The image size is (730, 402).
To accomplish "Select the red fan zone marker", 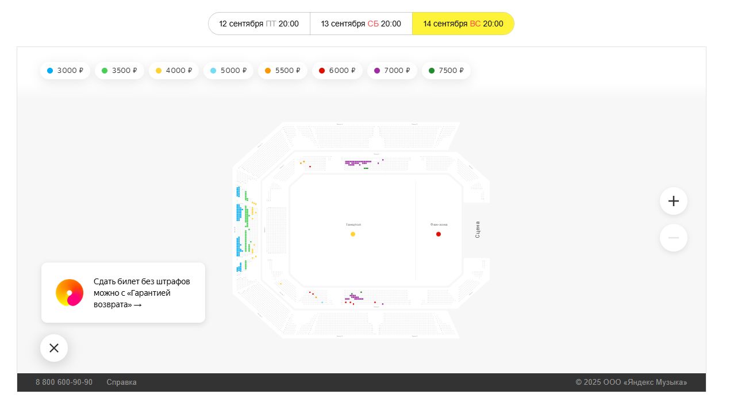I will [x=439, y=234].
